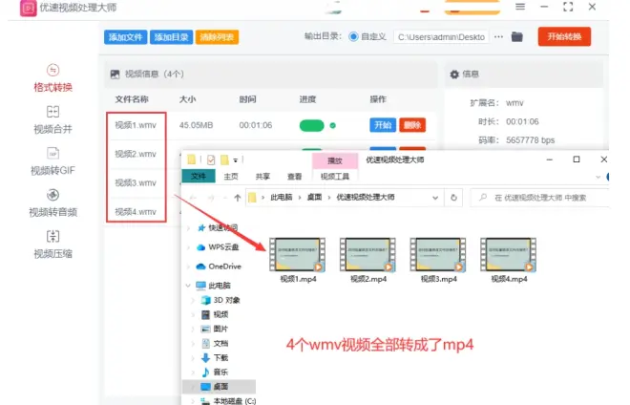Edit the output directory path field
Viewport: 630px width, 405px height.
[441, 37]
